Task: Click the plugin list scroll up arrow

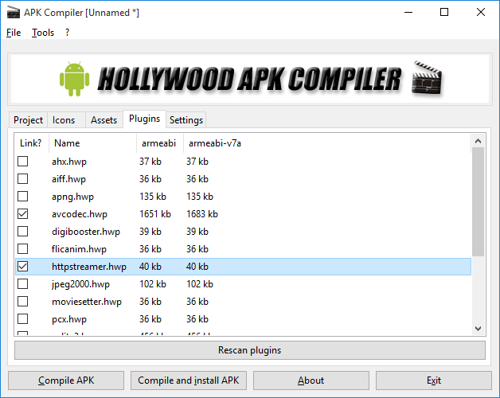Action: tap(478, 141)
